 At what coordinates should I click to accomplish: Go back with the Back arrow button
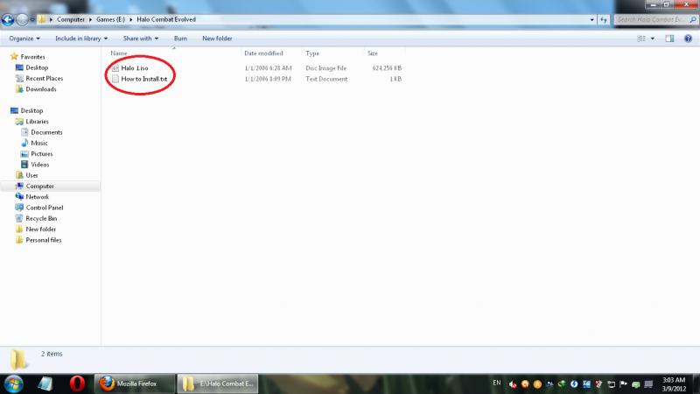tap(8, 19)
